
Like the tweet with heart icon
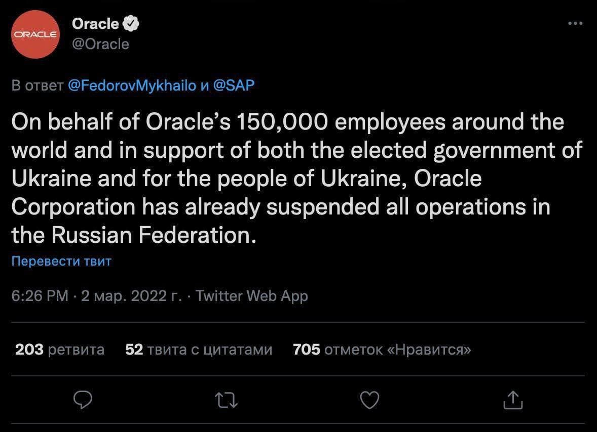pos(369,400)
